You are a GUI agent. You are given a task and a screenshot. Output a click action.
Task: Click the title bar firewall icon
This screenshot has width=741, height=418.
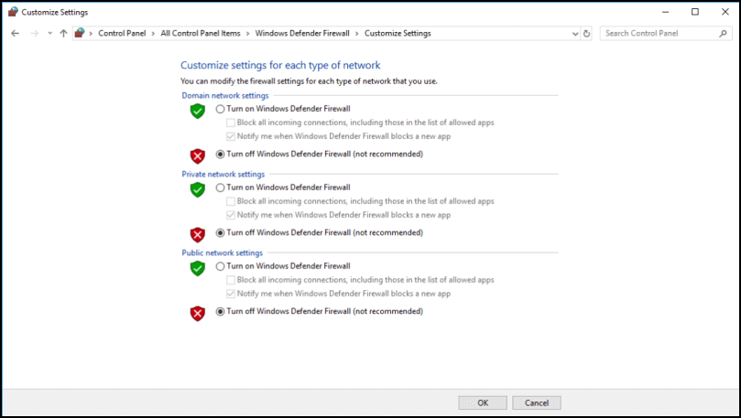coord(13,12)
